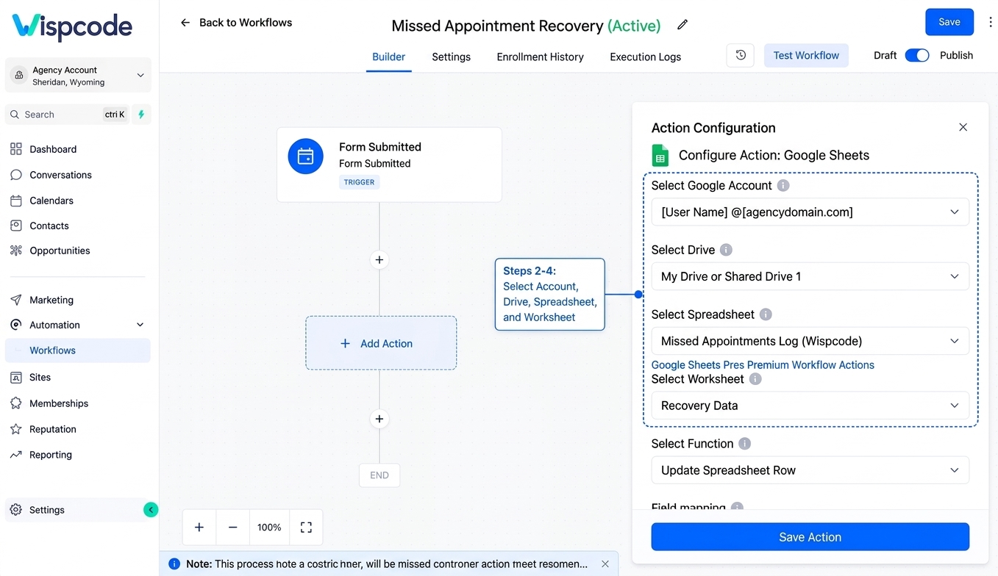
Task: Fit canvas to screen icon
Action: click(x=306, y=527)
